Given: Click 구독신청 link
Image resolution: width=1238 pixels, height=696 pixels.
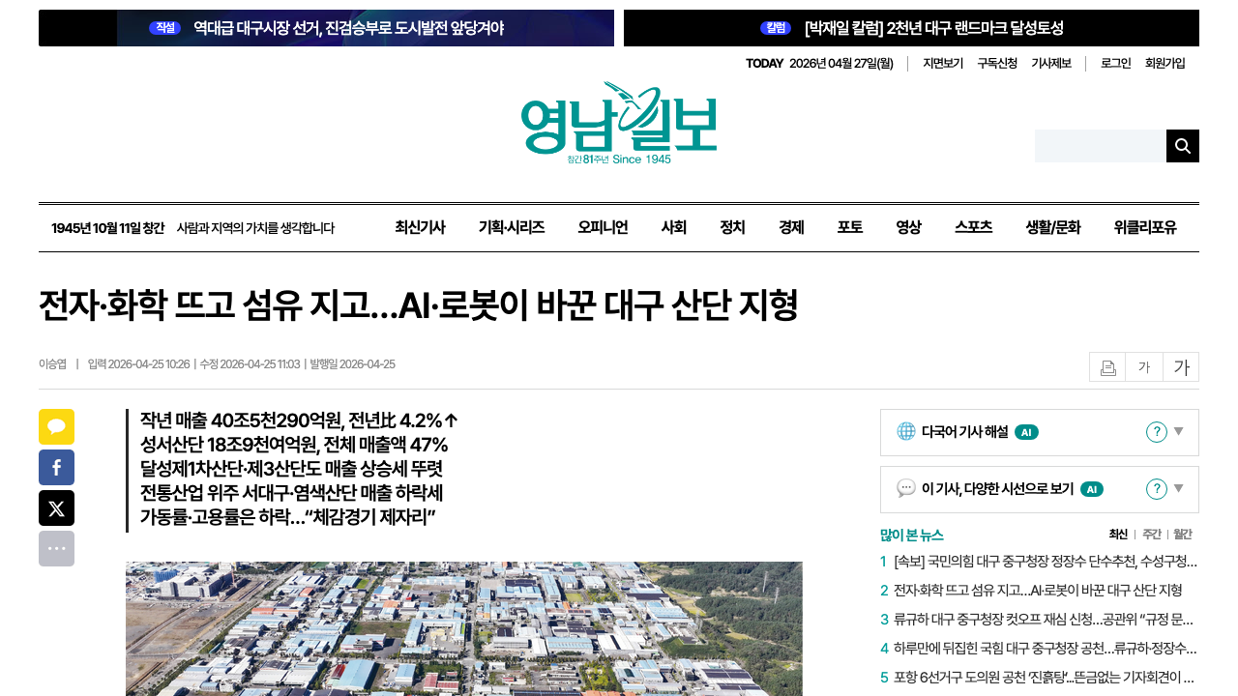Looking at the screenshot, I should pos(997,64).
